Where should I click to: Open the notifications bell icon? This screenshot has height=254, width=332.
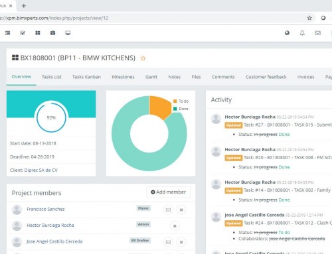[302, 33]
